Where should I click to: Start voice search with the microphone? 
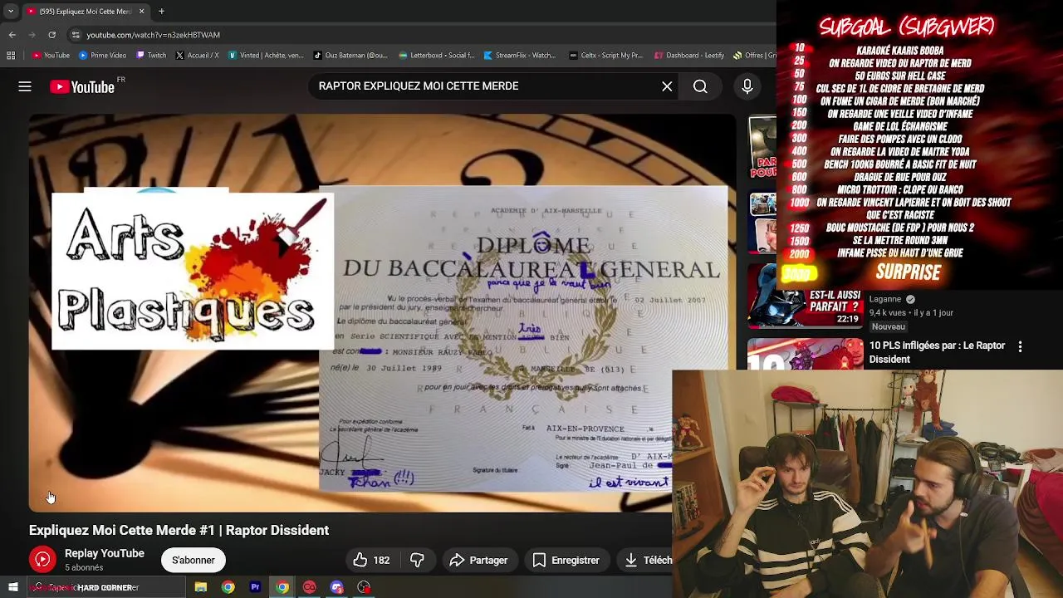pos(747,86)
